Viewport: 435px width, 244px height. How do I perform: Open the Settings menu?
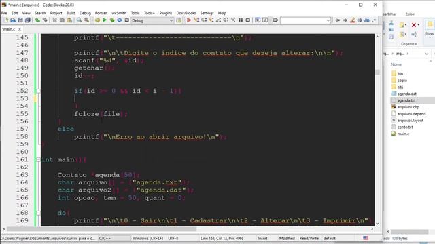coord(207,13)
